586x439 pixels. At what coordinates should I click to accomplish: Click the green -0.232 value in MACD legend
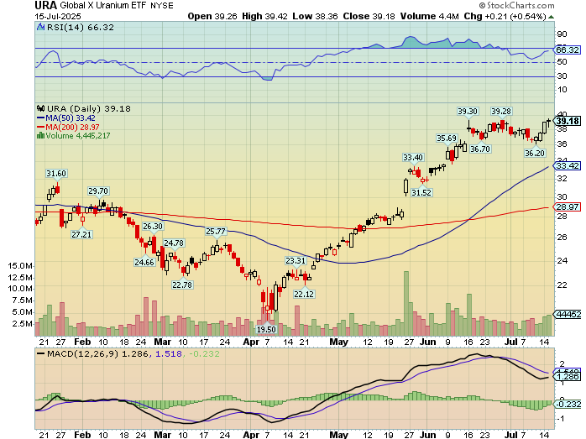coord(204,353)
